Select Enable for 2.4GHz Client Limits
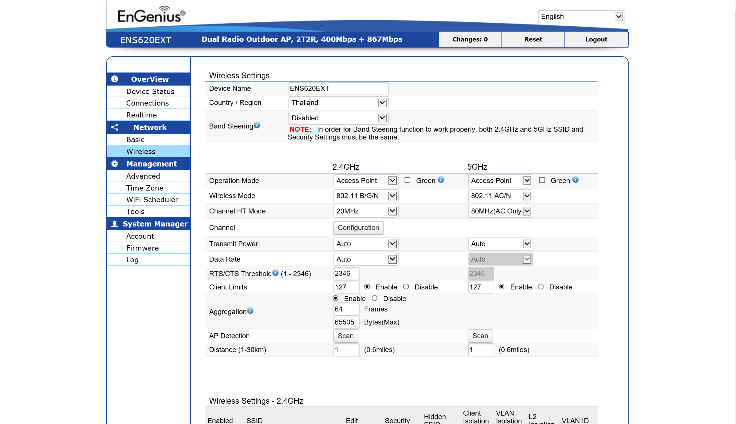Screen dimensions: 736x424 click(367, 287)
